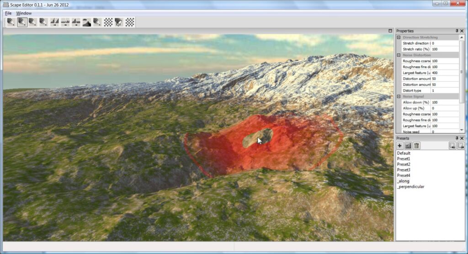Collapse the Direction Stretching section
The height and width of the screenshot is (254, 468).
[x=399, y=37]
